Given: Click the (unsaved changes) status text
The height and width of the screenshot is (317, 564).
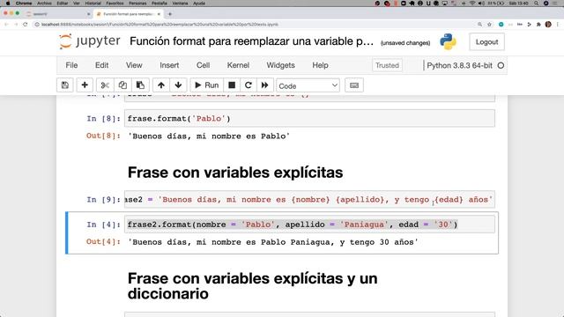Looking at the screenshot, I should [x=405, y=43].
